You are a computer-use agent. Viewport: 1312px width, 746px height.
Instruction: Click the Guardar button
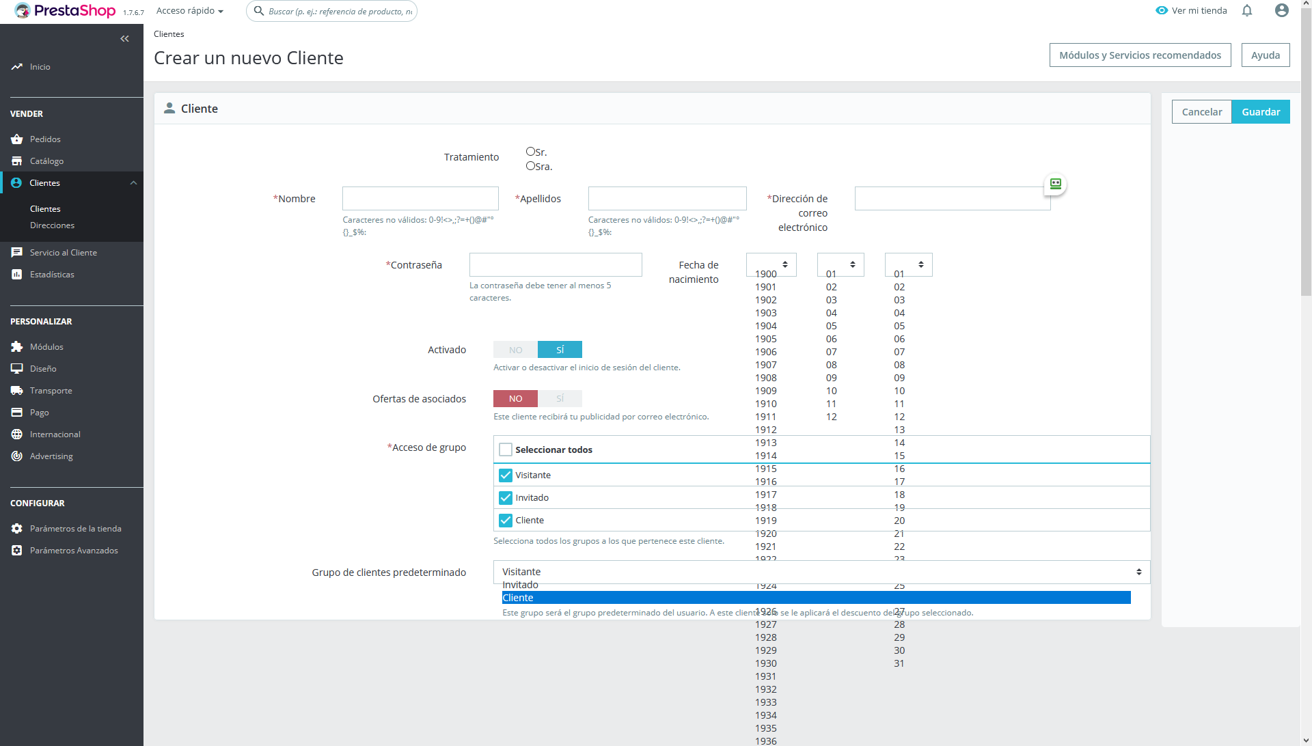pos(1260,112)
